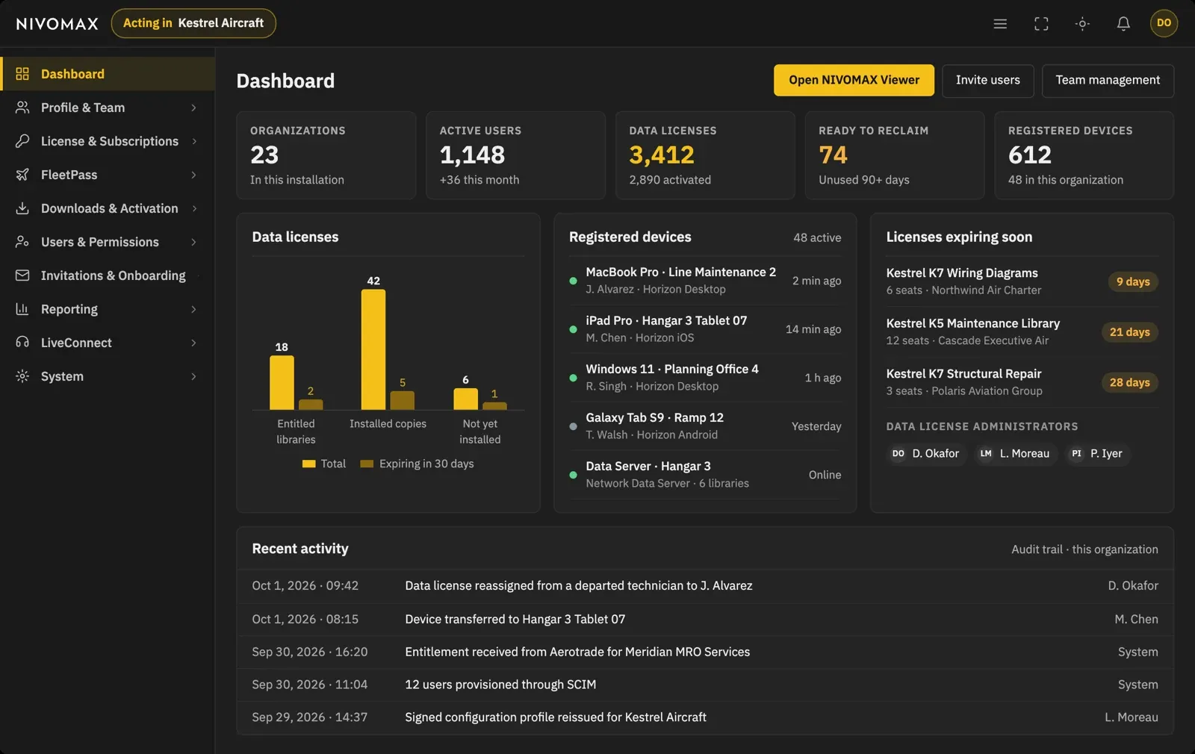
Task: Click the License & Subscriptions key icon
Action: tap(22, 141)
